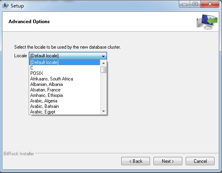Viewport: 222px width, 173px height.
Task: Click the list scrollbar up arrow
Action: (104, 63)
